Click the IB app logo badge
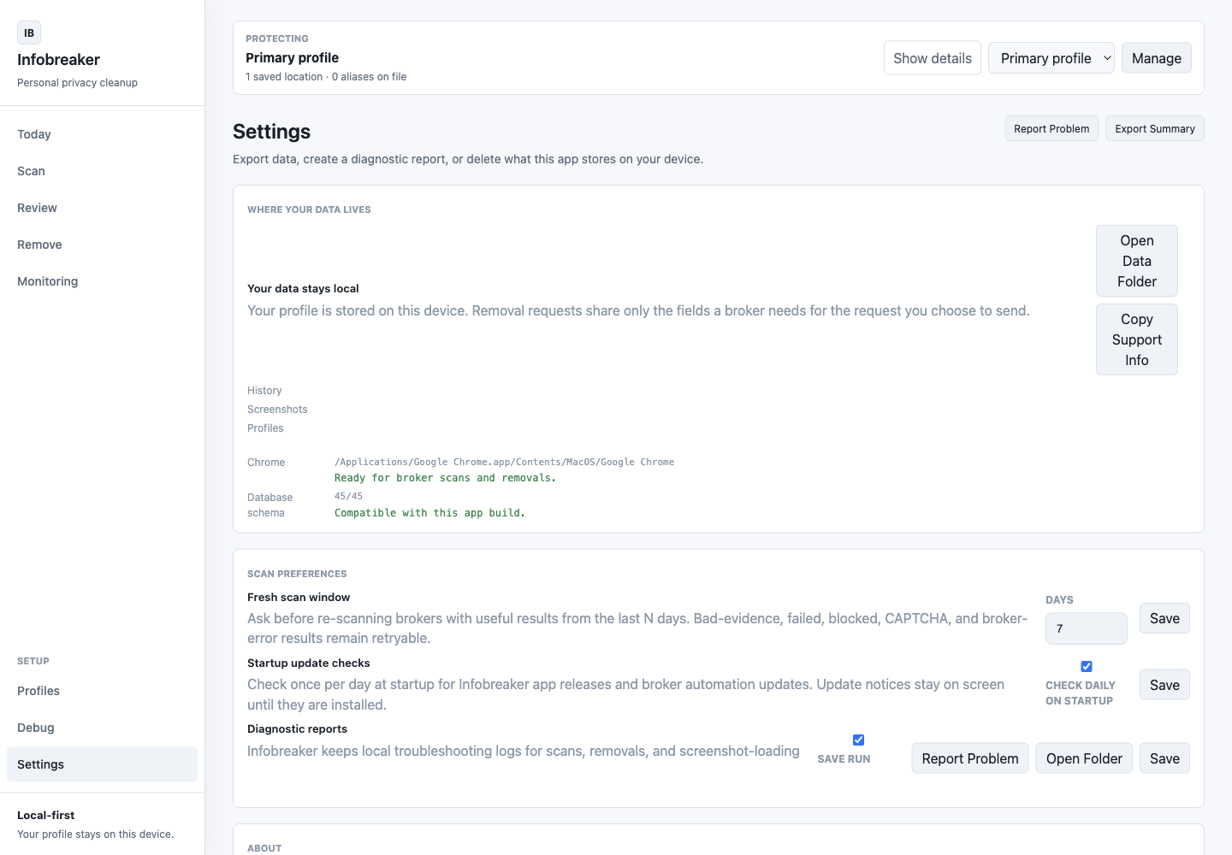This screenshot has height=855, width=1232. tap(29, 32)
